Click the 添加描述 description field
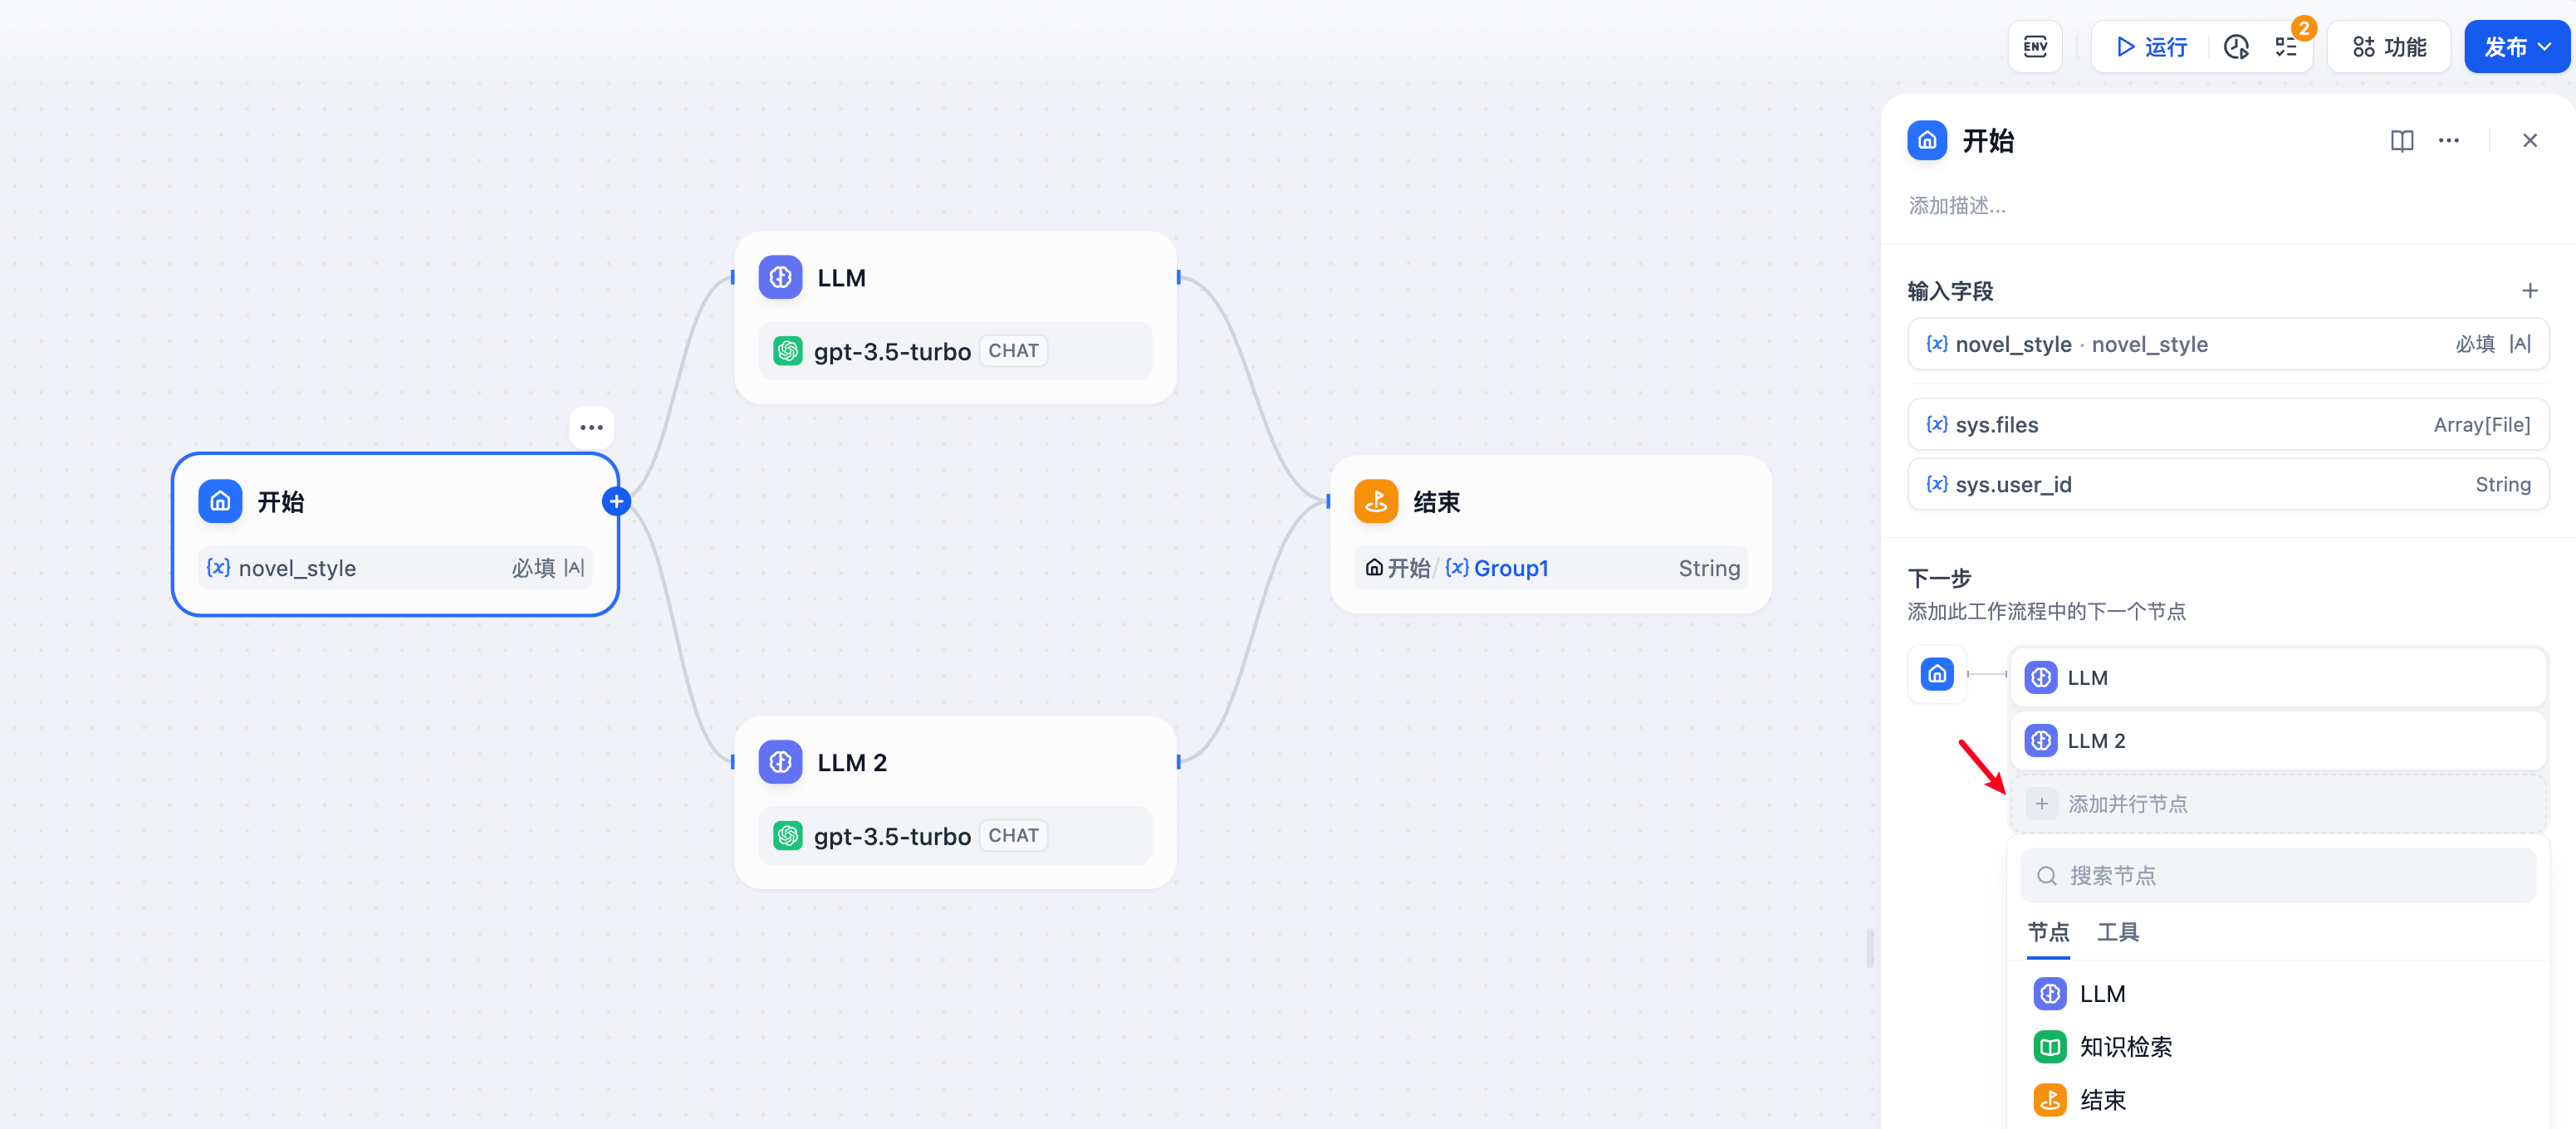The width and height of the screenshot is (2576, 1129). pos(1957,206)
